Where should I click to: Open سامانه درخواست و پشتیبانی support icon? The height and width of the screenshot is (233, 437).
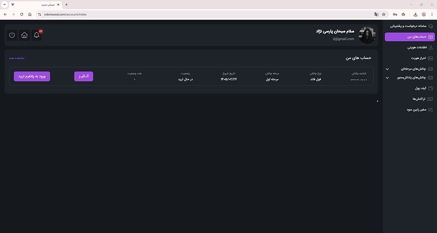pyautogui.click(x=431, y=26)
